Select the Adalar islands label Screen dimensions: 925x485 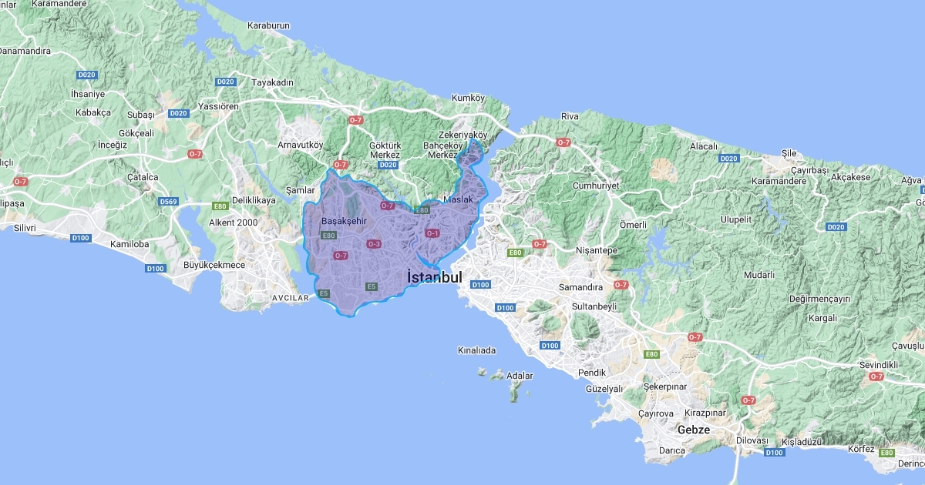[520, 376]
